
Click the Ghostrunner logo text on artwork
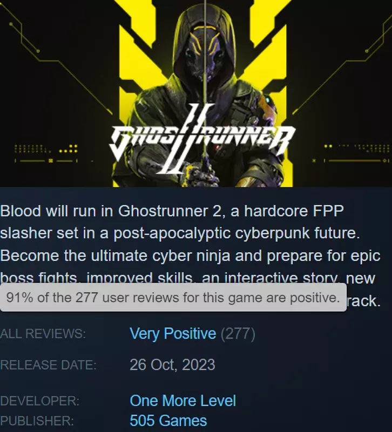pyautogui.click(x=202, y=140)
